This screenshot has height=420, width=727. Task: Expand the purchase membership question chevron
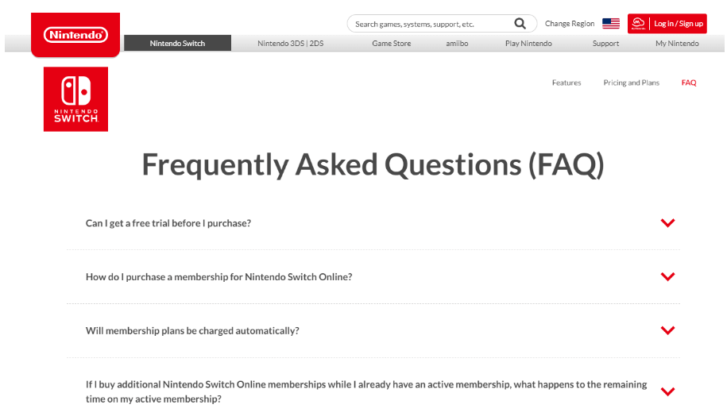(x=667, y=276)
